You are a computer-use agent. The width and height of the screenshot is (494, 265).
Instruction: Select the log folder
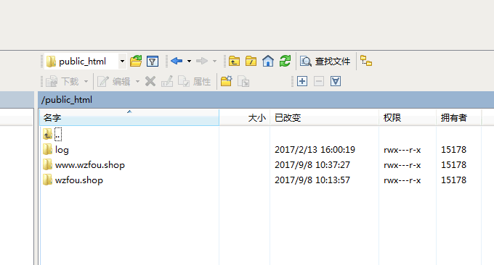pos(62,150)
